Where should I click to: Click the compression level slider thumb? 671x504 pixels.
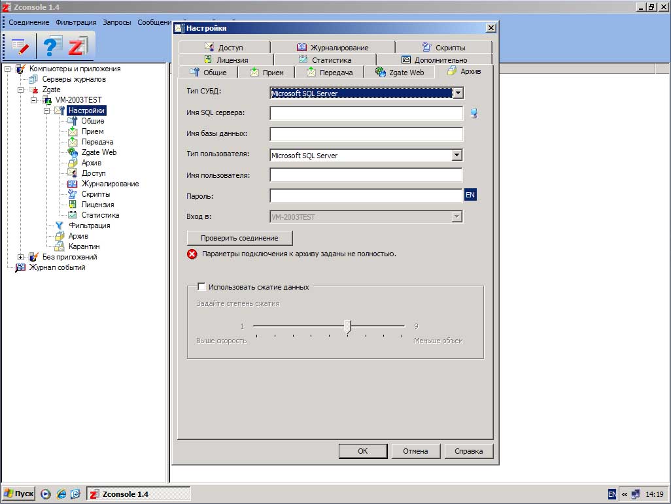(x=348, y=326)
